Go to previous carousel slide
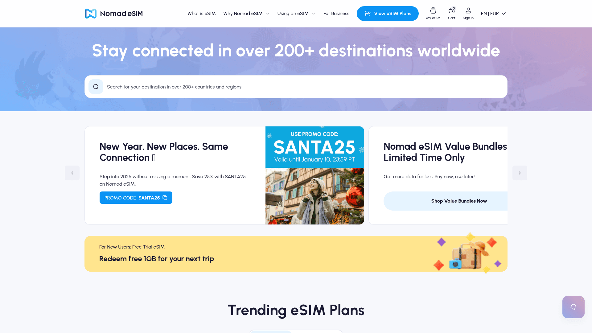 [x=72, y=173]
